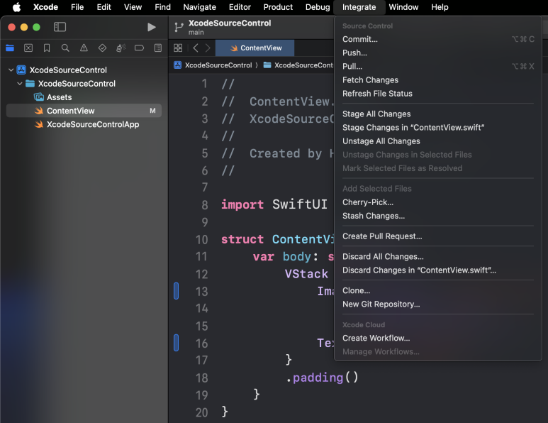Image resolution: width=548 pixels, height=423 pixels.
Task: Choose Clone… from the menu
Action: pos(438,290)
